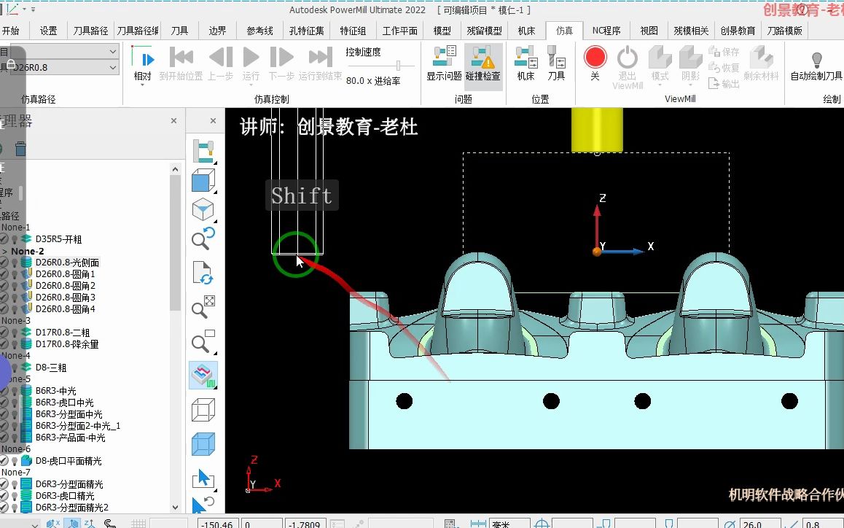844x528 pixels.
Task: Toggle lightbulb for D17R0.8-二粗
Action: tap(15, 333)
